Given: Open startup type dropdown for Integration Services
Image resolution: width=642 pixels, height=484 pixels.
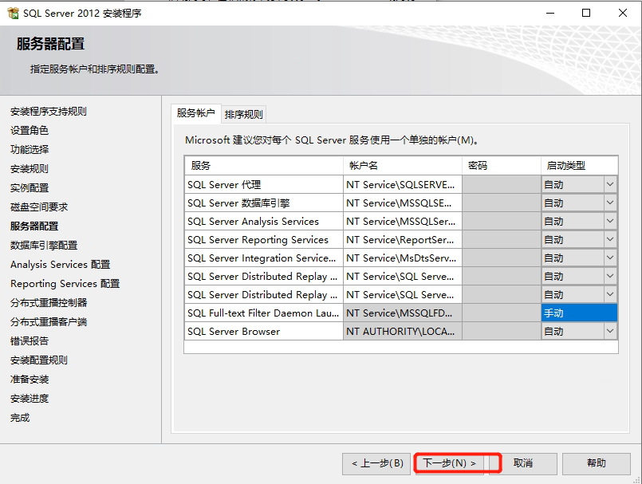Looking at the screenshot, I should click(609, 258).
